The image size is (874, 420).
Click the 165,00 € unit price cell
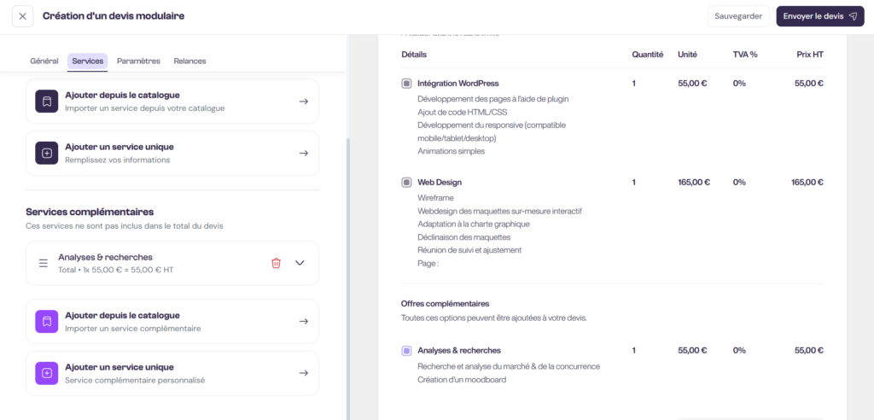[x=694, y=183]
